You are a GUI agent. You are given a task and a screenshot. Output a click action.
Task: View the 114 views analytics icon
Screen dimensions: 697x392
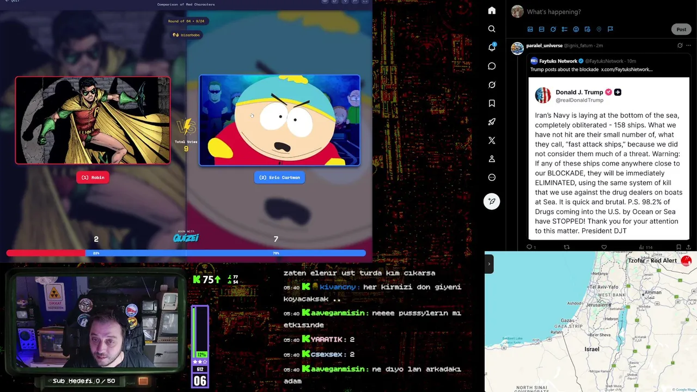(646, 247)
